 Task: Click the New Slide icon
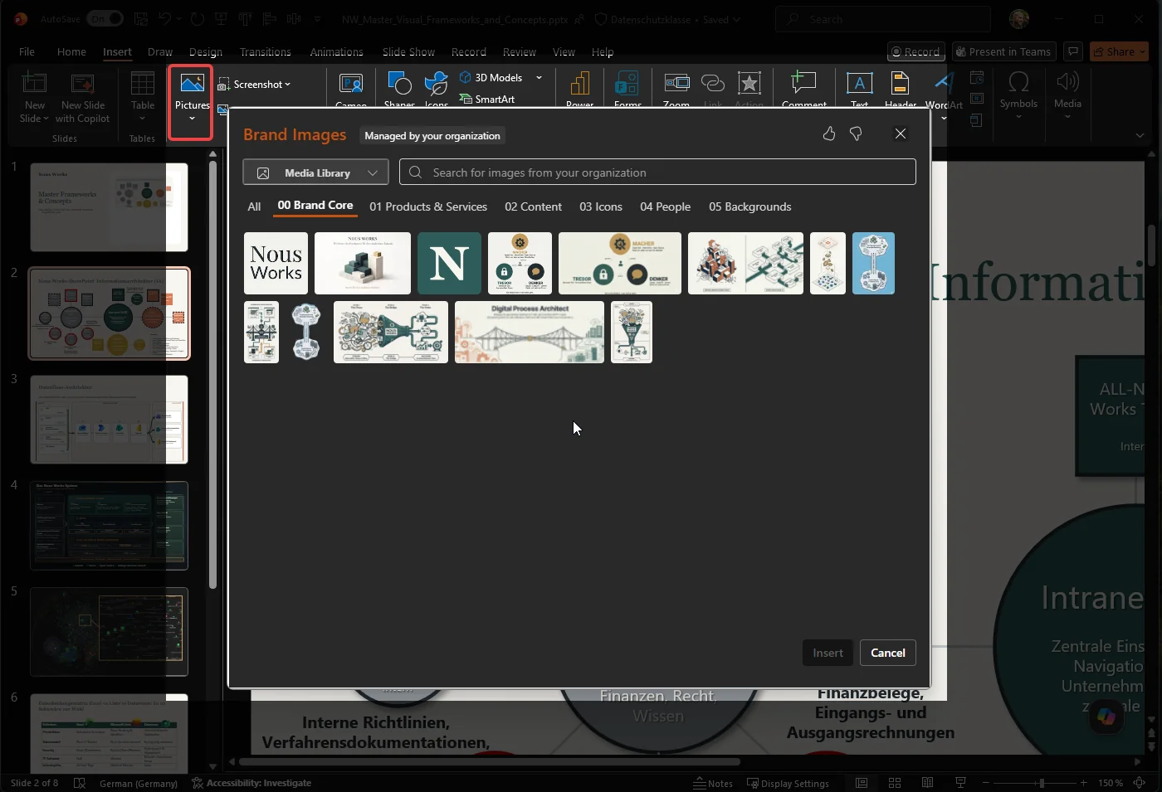click(x=35, y=84)
